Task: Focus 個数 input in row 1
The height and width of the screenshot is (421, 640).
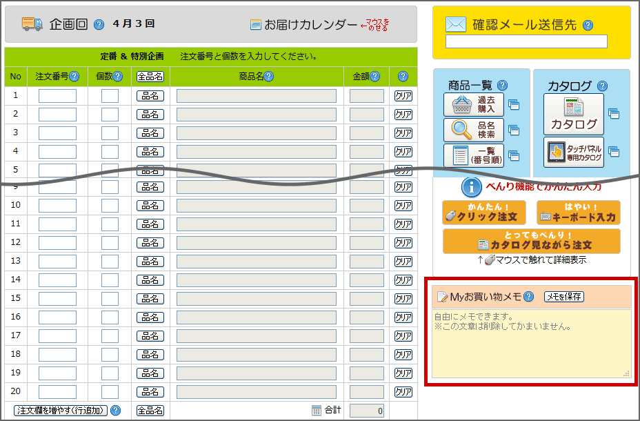Action: [110, 96]
